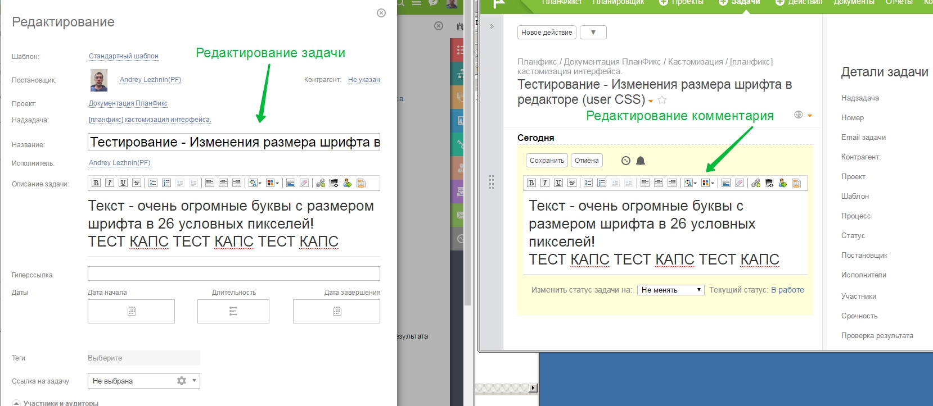933x406 pixels.
Task: Click strikethrough icon in comment editor toolbar
Action: tap(572, 183)
